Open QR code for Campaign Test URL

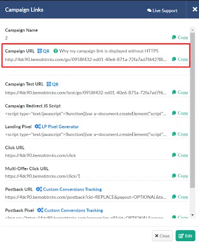coord(52,84)
